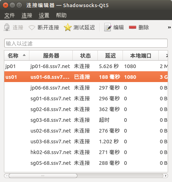
Task: Open the 帮助 menu
Action: coord(61,15)
